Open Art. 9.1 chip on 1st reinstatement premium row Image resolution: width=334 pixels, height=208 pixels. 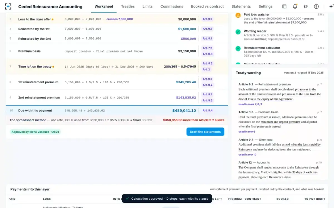(x=207, y=79)
